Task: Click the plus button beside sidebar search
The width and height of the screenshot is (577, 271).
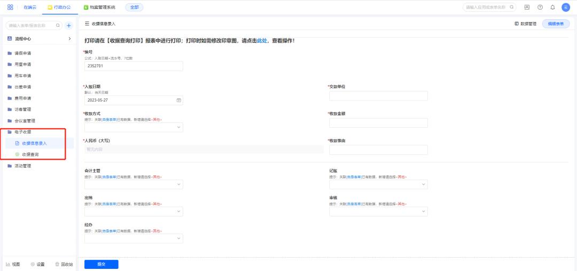Action: (x=69, y=26)
